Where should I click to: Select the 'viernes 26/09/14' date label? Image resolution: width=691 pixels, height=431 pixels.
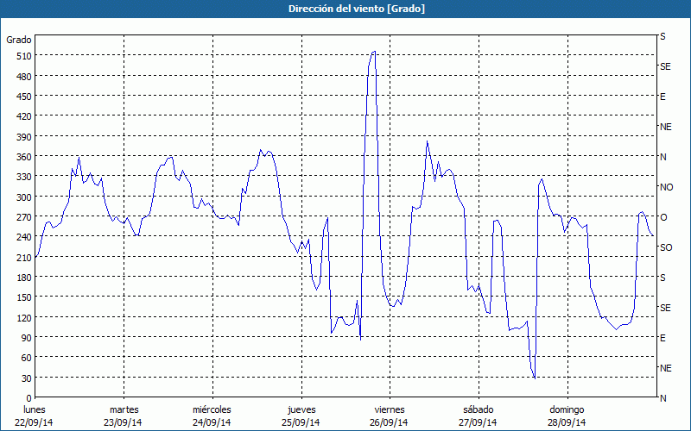(389, 415)
